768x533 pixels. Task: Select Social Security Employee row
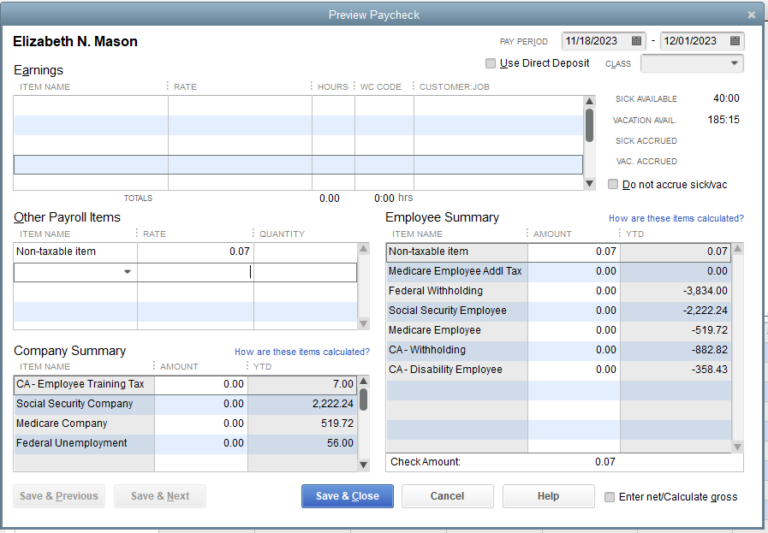click(x=558, y=311)
